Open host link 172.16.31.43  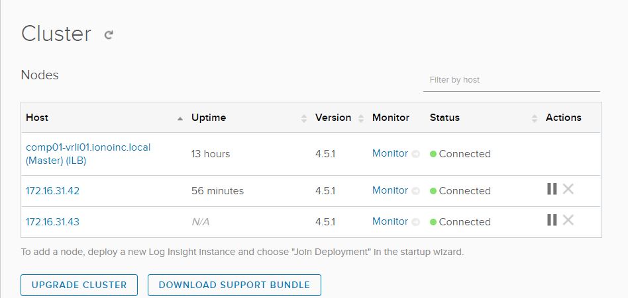[x=52, y=222]
